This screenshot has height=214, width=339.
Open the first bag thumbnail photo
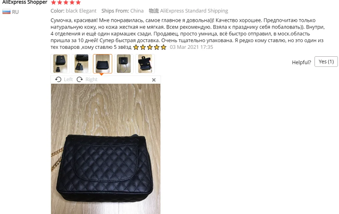point(60,63)
